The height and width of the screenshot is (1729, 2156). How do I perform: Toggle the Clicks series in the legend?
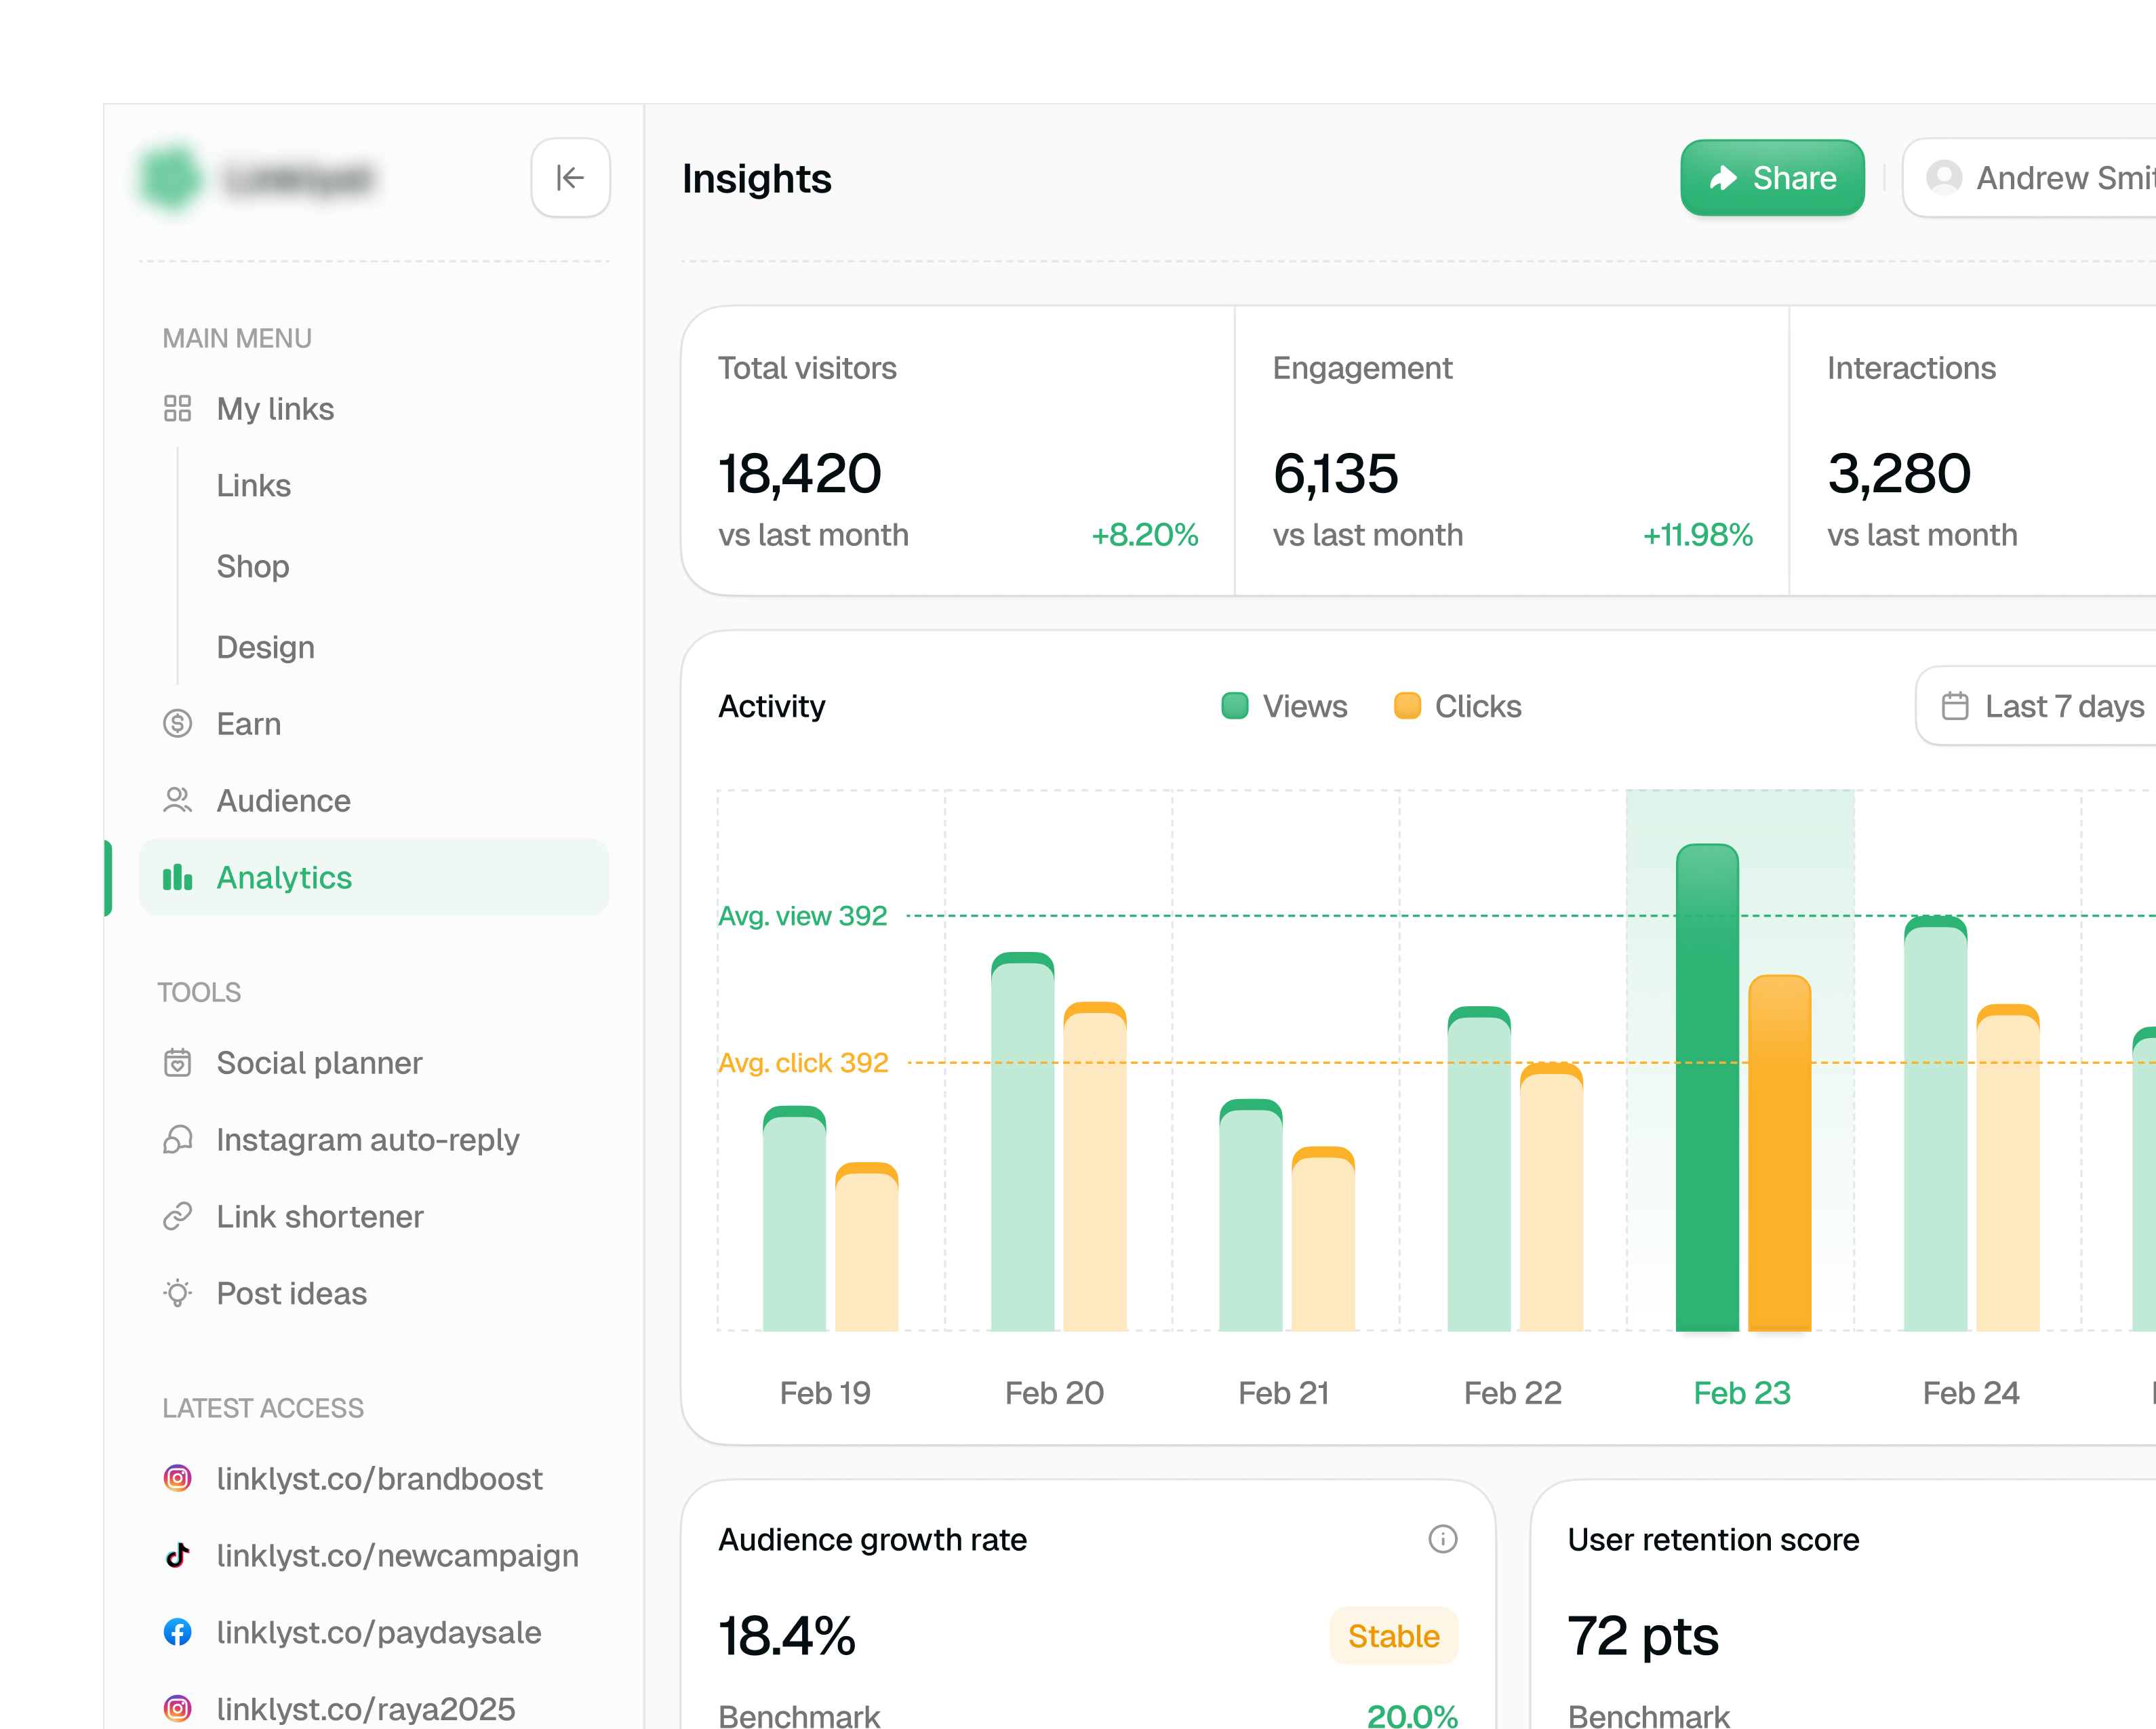(x=1457, y=706)
